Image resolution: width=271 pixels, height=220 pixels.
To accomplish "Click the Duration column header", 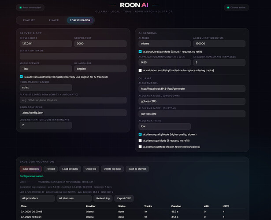I will tap(176, 206).
